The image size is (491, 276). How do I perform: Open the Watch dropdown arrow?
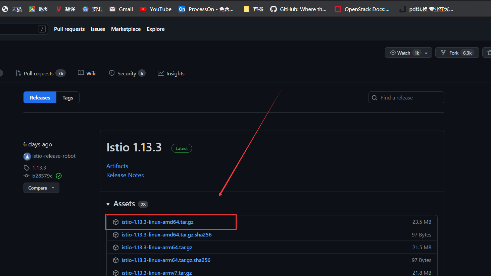pyautogui.click(x=426, y=53)
